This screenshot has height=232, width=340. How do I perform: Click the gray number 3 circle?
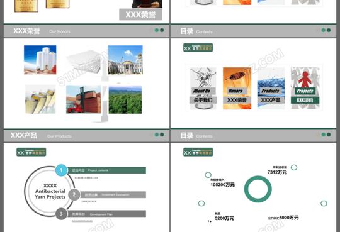tap(61, 214)
